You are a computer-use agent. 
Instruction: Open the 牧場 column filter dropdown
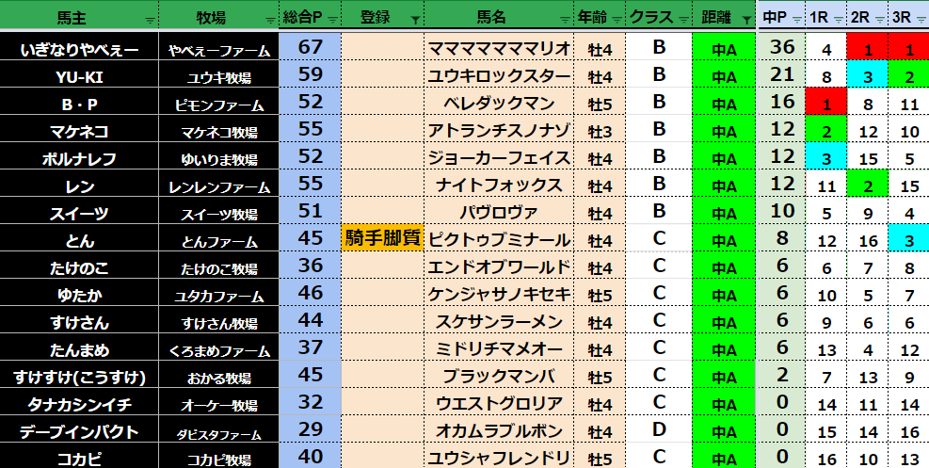pyautogui.click(x=270, y=19)
